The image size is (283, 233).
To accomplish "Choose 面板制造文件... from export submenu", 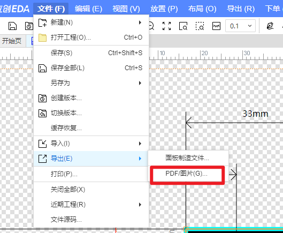I will point(187,158).
